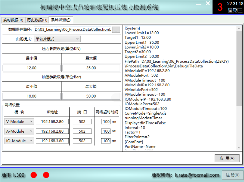Click the PortName=None line
Screen dimensions: 244x182
point(140,146)
